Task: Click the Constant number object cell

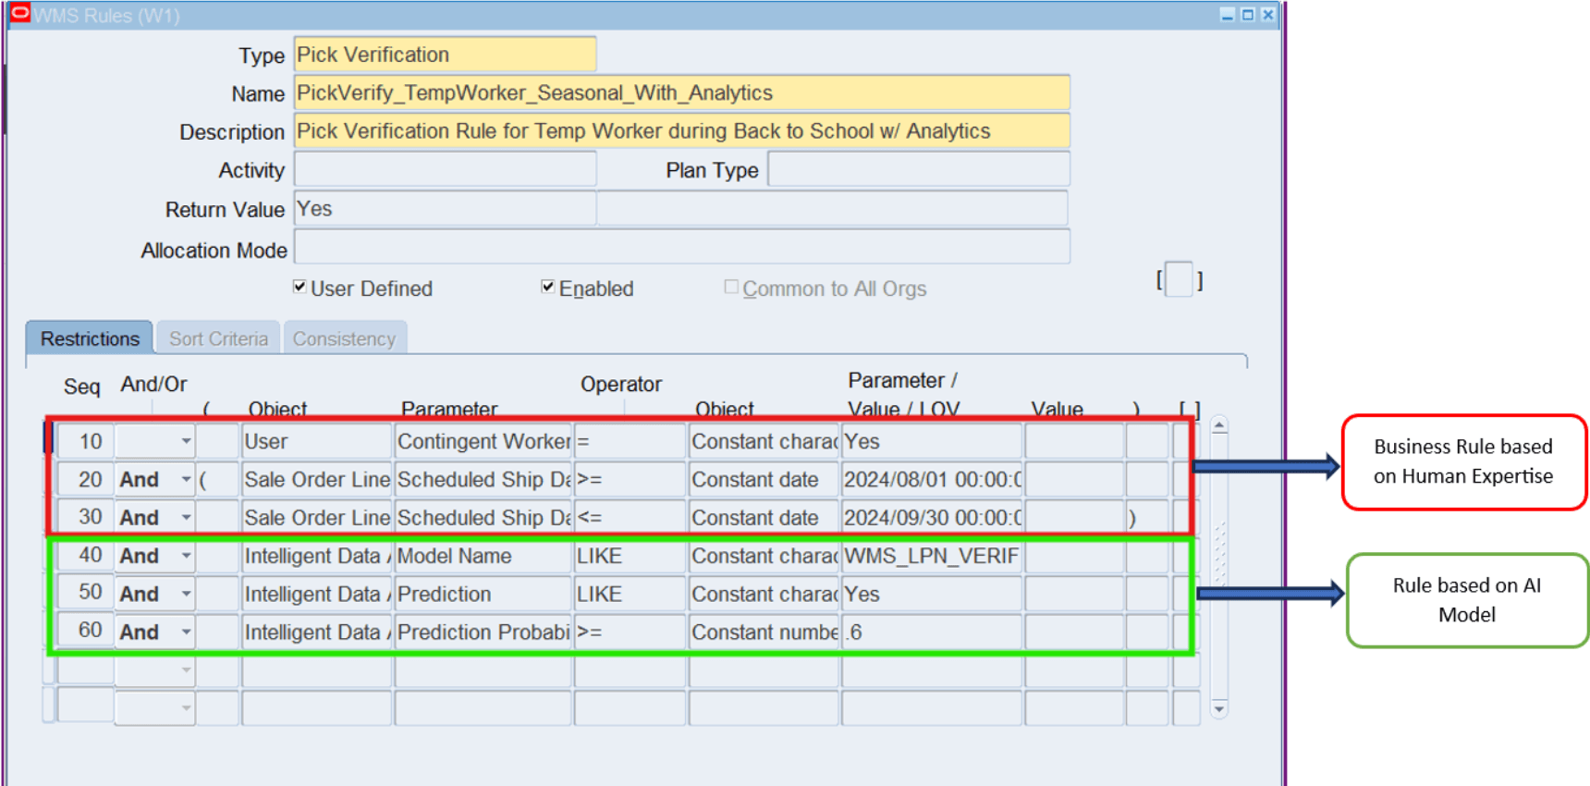Action: (x=764, y=632)
